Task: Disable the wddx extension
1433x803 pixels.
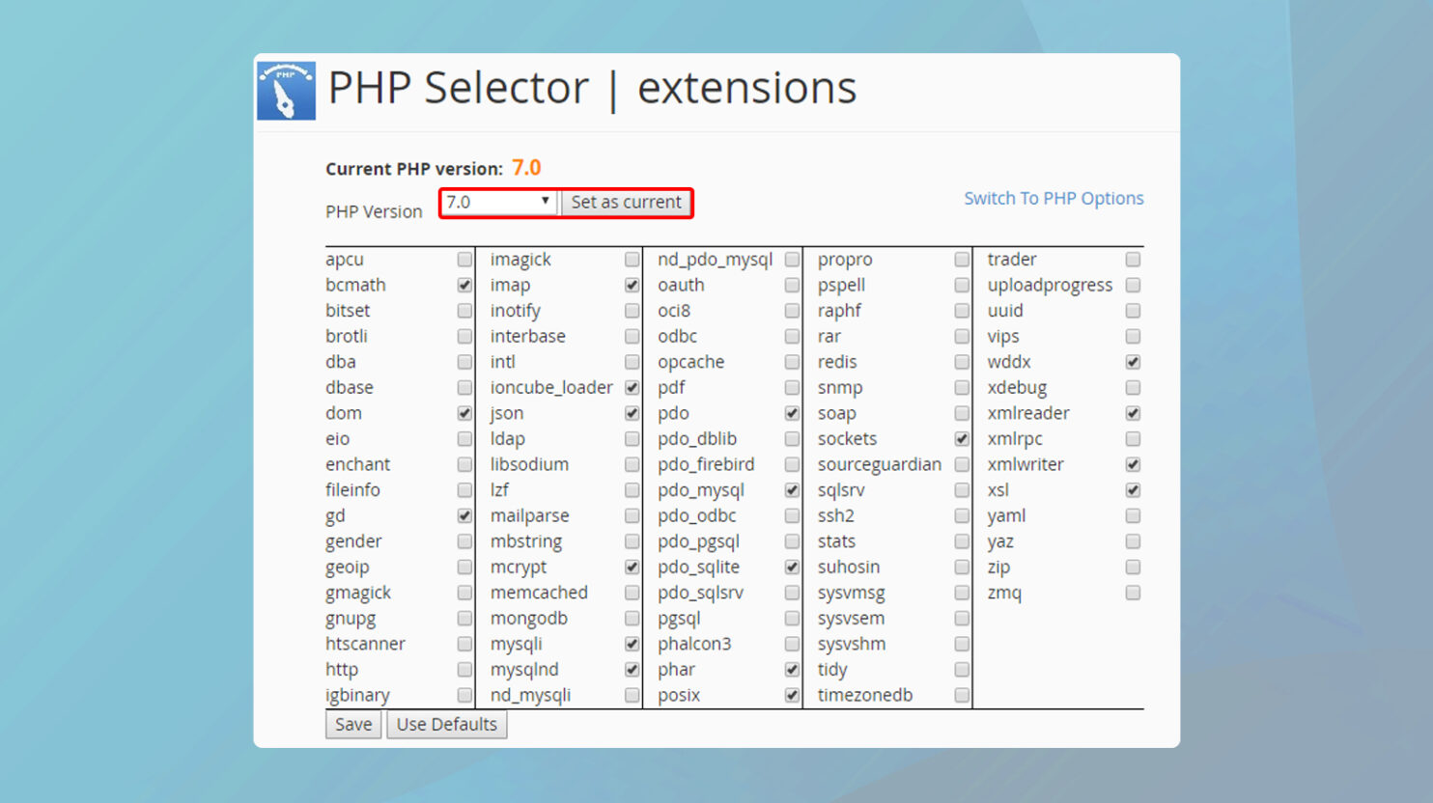Action: pyautogui.click(x=1132, y=361)
